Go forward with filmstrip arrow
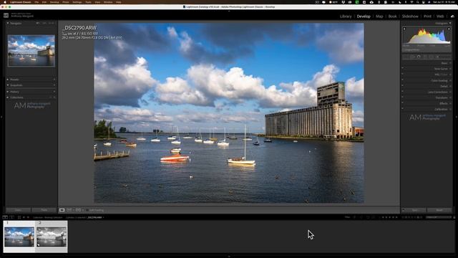Viewport: 458px width, 258px height. 28,217
